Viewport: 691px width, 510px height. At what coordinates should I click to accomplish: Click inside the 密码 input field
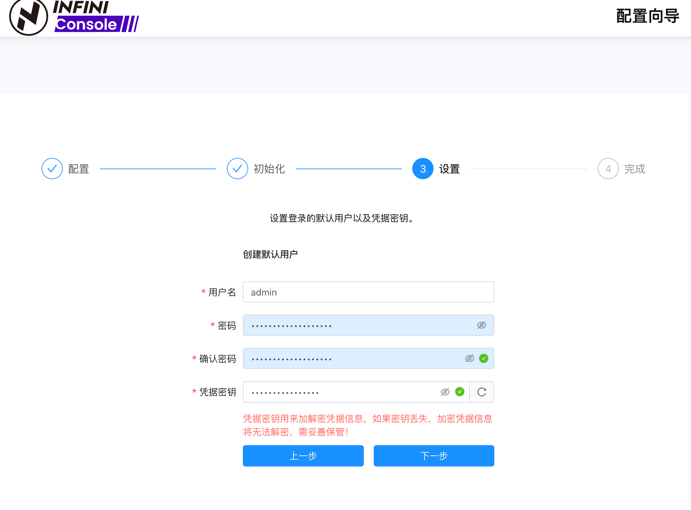point(359,325)
